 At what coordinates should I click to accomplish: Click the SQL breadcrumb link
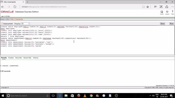coord(7,19)
